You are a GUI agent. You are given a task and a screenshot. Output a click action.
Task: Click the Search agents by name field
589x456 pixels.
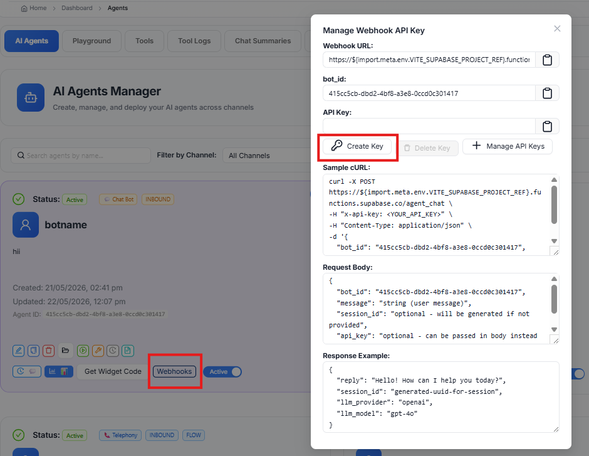(81, 156)
